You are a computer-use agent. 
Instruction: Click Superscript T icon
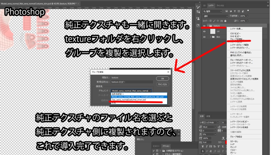tap(219, 146)
